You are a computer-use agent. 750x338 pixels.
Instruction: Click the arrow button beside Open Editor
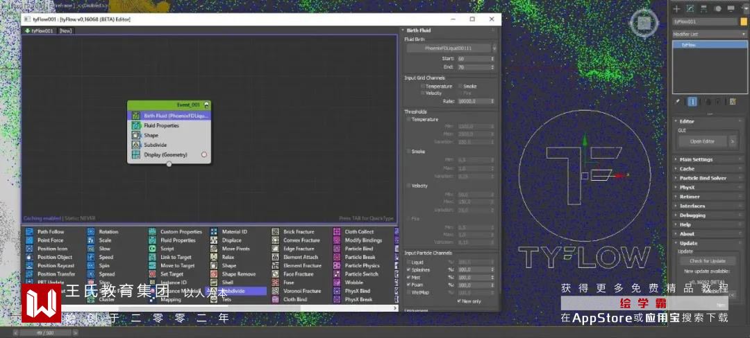[732, 141]
